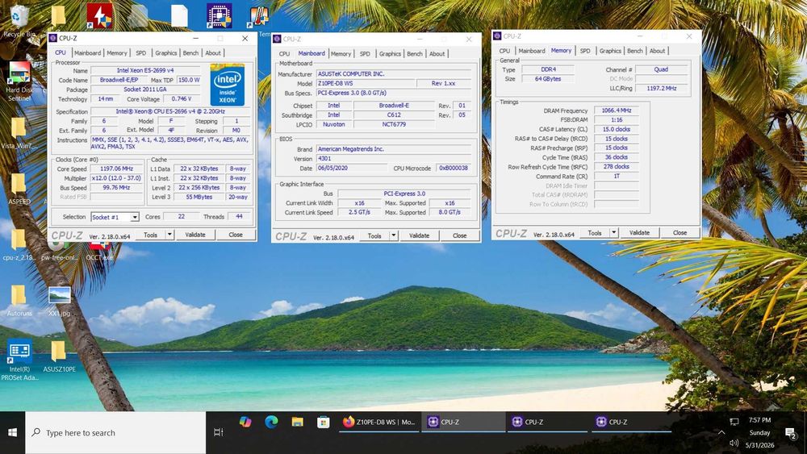This screenshot has width=807, height=454.
Task: Click Close button in the Mainboard window
Action: [x=460, y=235]
